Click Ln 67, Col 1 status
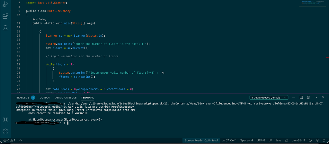 pos(229,140)
